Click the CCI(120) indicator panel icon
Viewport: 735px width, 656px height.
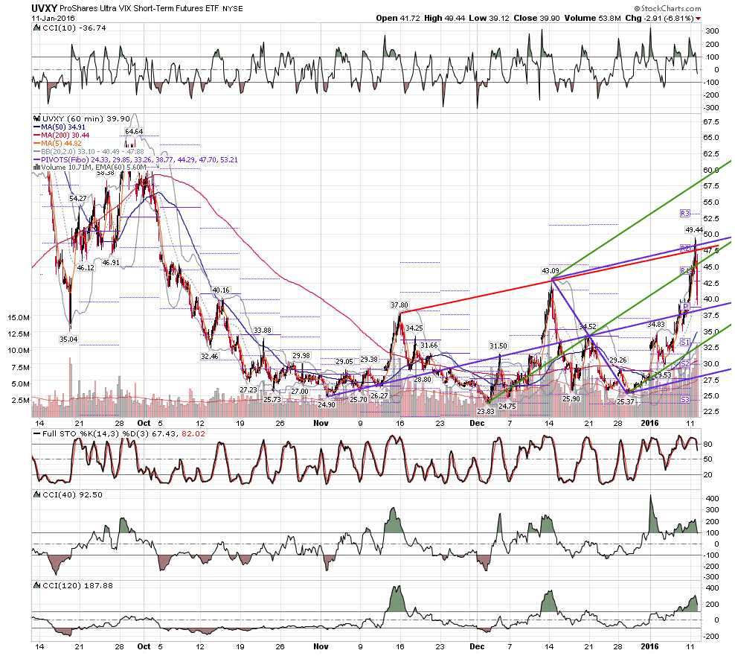36,585
